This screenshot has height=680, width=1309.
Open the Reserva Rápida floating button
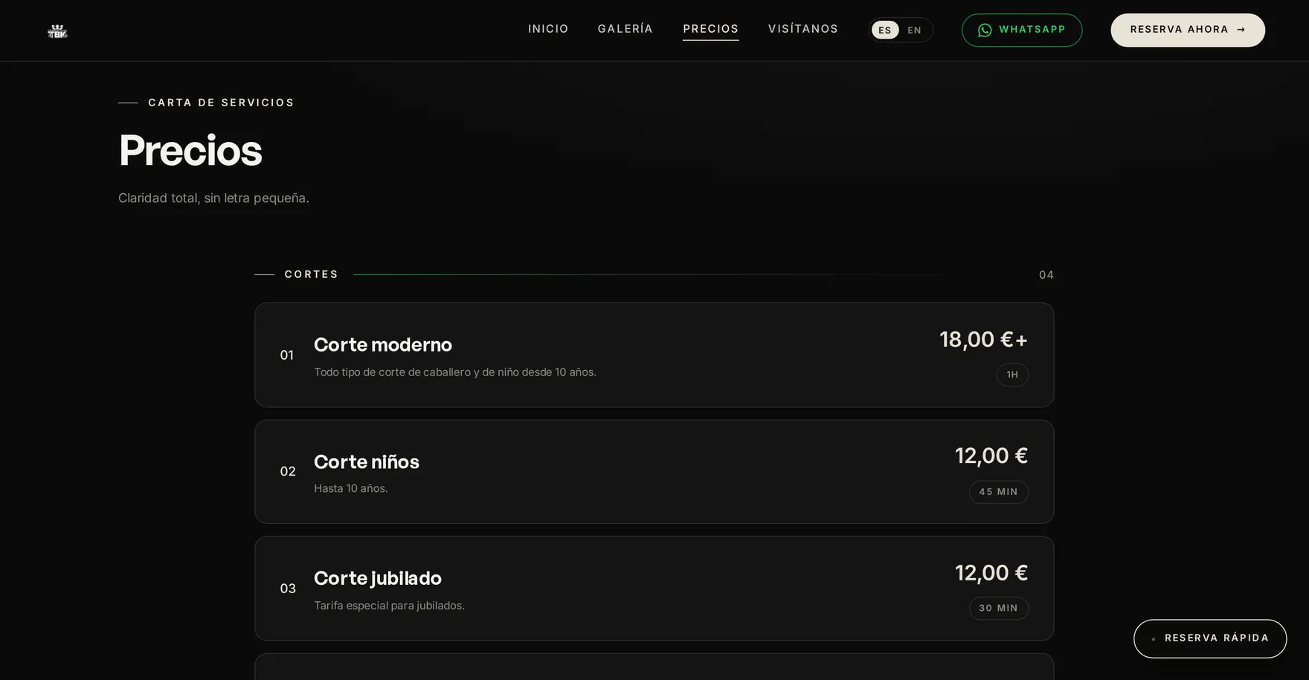coord(1210,638)
